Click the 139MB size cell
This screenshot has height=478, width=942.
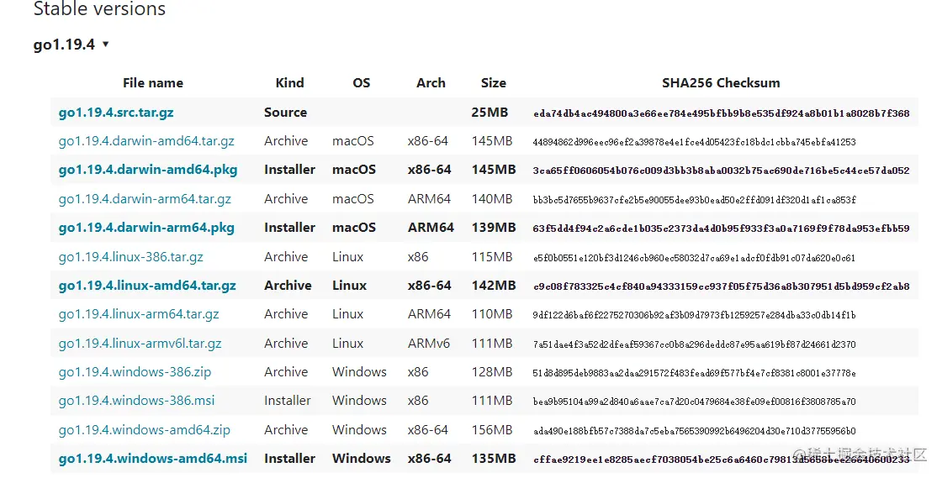[494, 228]
